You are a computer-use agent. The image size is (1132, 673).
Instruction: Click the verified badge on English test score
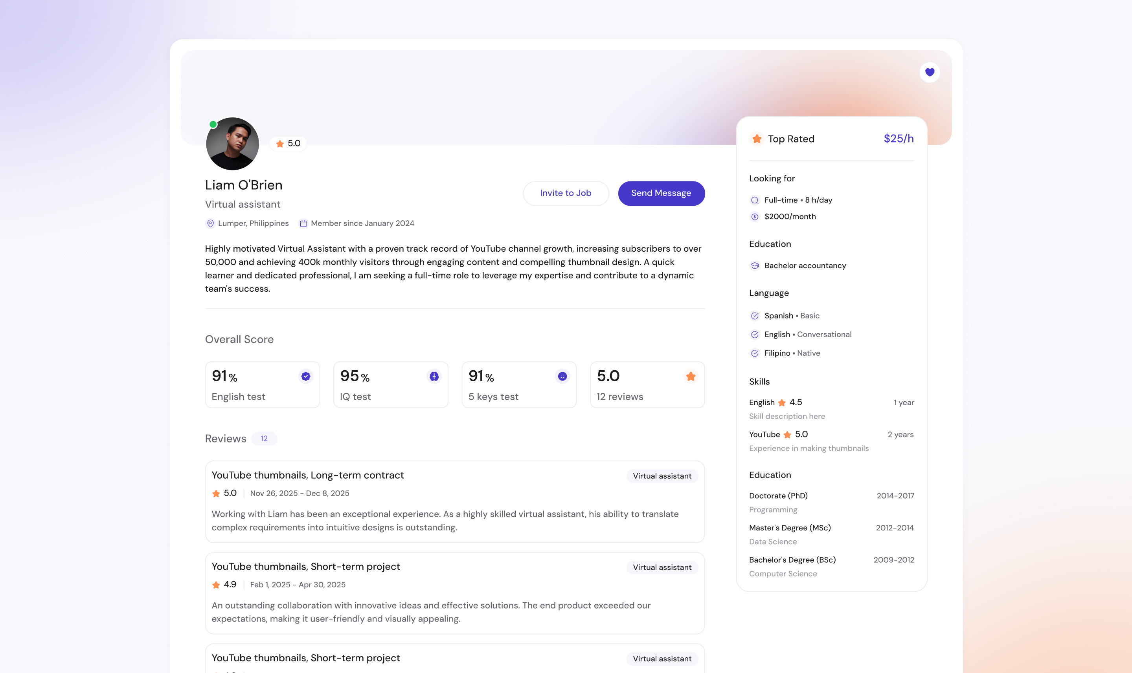tap(305, 376)
